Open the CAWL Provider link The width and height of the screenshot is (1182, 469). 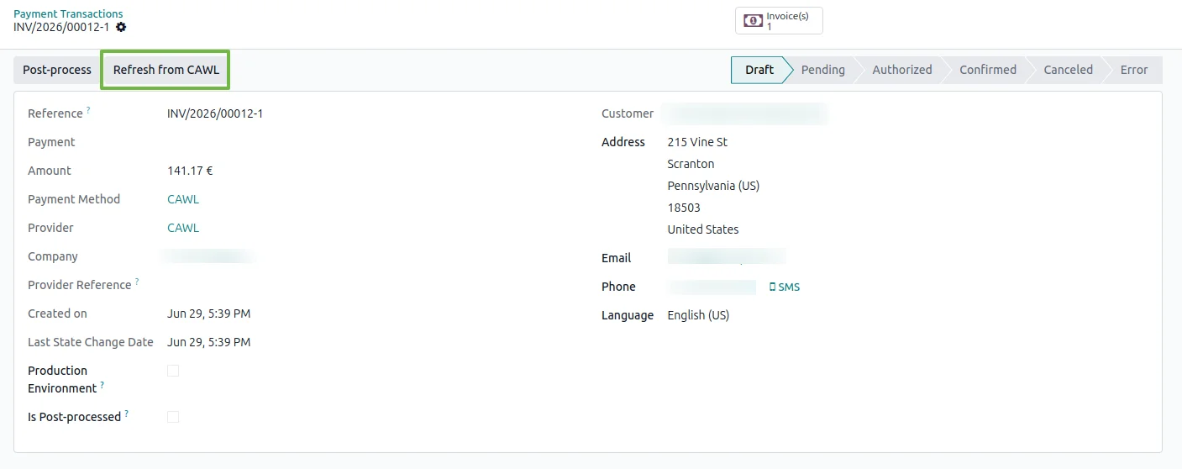click(x=183, y=228)
